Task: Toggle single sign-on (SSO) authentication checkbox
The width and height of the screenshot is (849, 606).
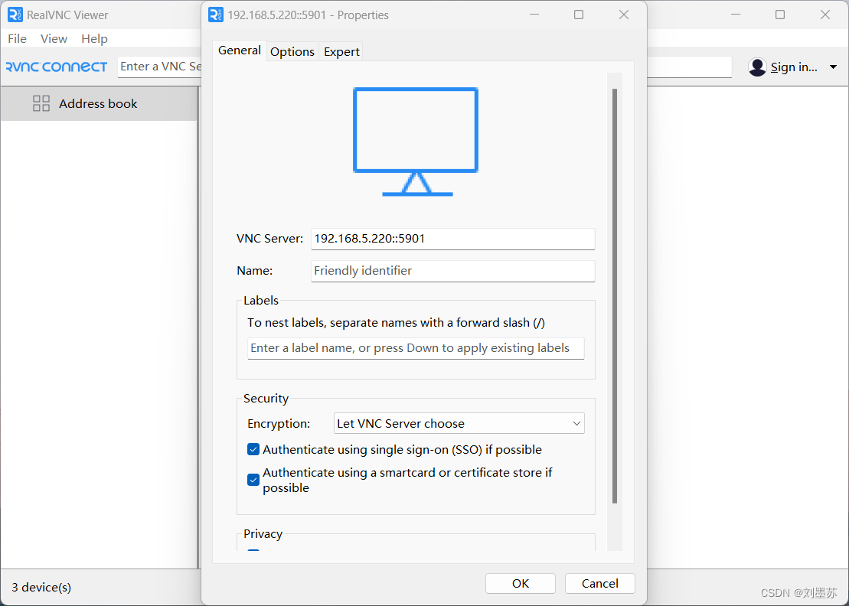Action: (x=253, y=449)
